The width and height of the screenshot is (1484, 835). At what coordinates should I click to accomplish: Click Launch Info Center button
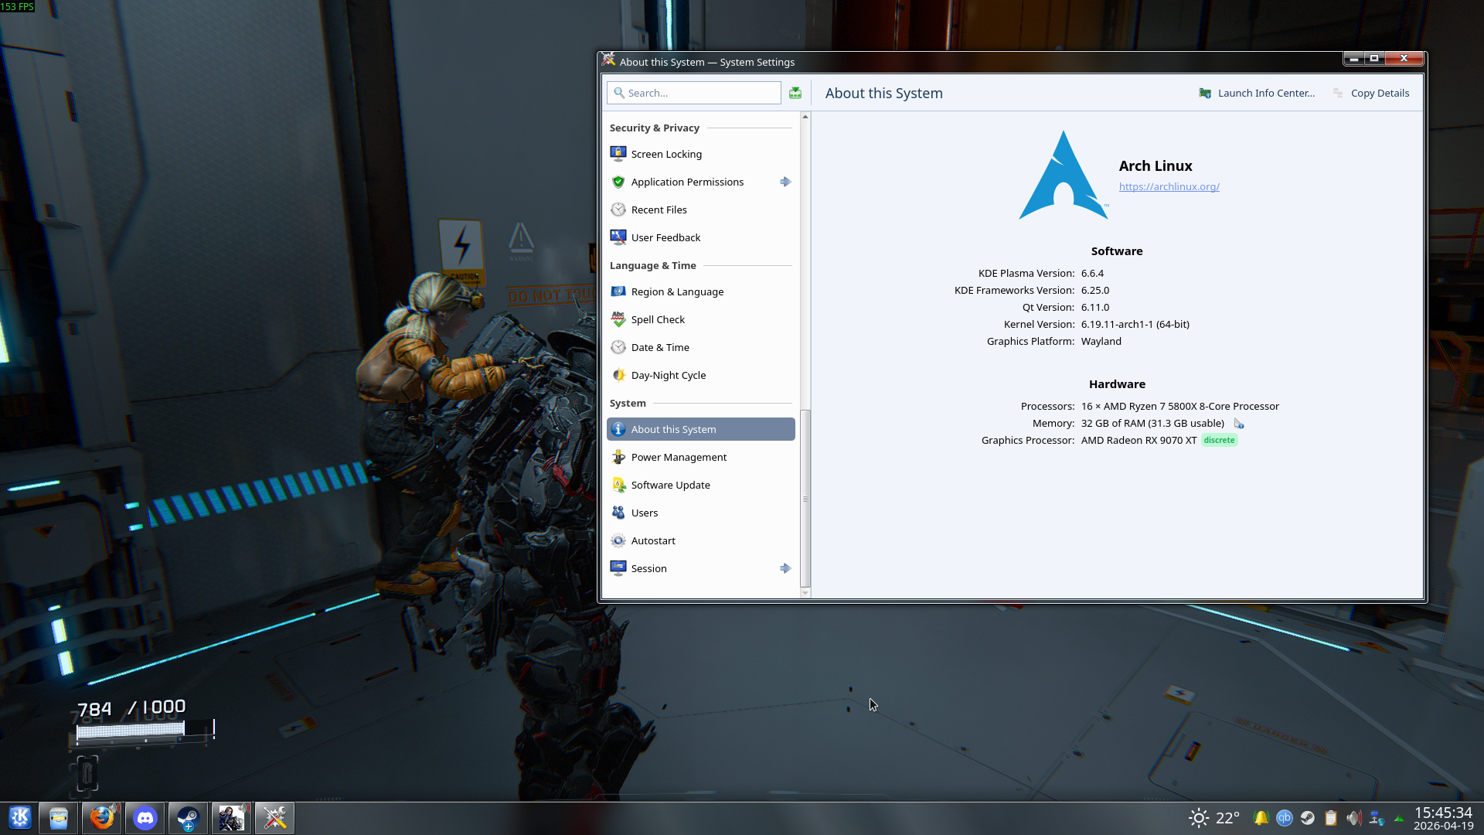coord(1257,93)
